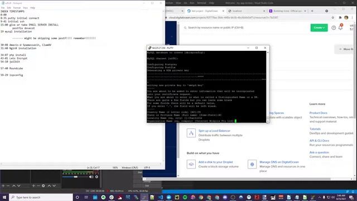Screen dimensions: 357x201
Task: Open the Chrome extensions puzzle icon
Action: coord(340,17)
